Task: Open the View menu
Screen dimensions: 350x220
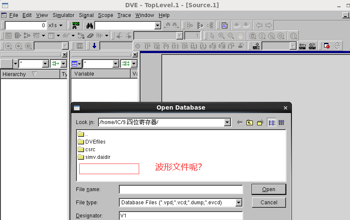Action: click(42, 15)
